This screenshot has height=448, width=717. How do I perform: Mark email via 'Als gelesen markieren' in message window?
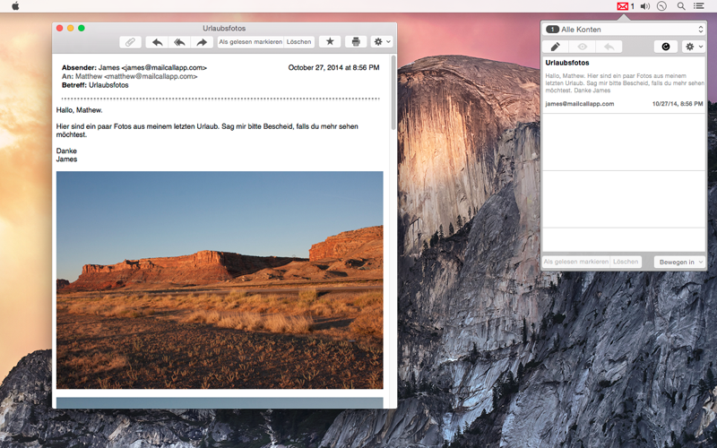click(x=251, y=42)
